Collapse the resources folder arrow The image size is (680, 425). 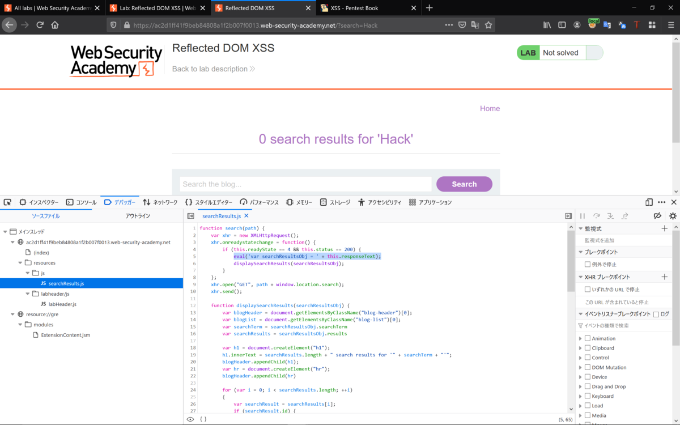[20, 263]
